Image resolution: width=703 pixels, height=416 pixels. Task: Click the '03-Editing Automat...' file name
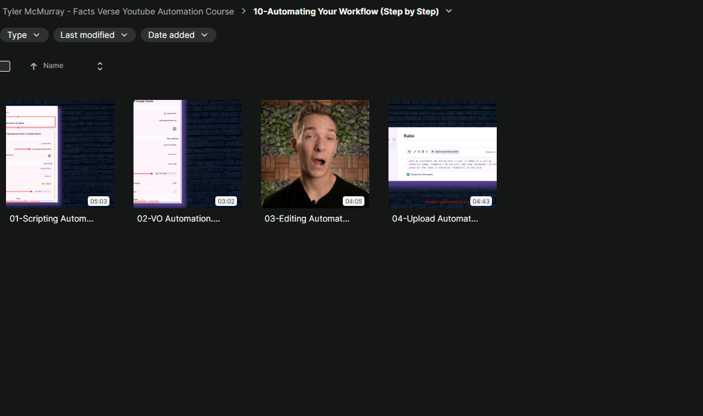coord(307,219)
